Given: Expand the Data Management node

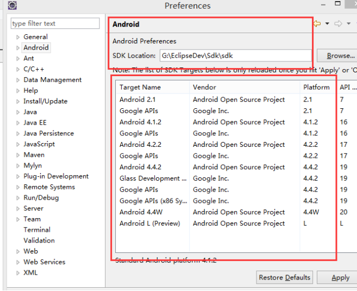Looking at the screenshot, I should 18,80.
